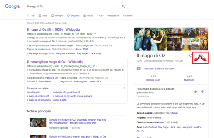Image resolution: width=214 pixels, height=138 pixels.
Task: Click the thumbs down dislike button
Action: tap(203, 91)
